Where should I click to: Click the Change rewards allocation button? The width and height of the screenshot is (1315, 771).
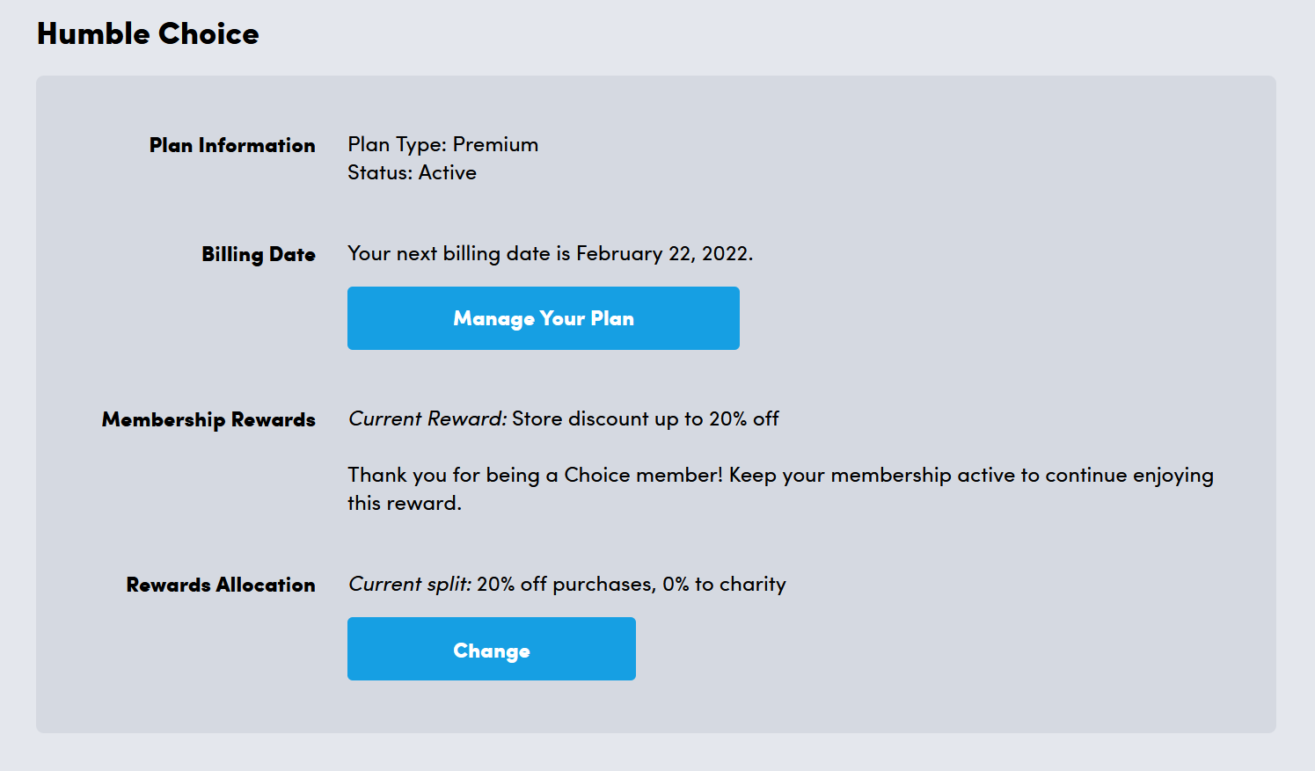click(491, 649)
